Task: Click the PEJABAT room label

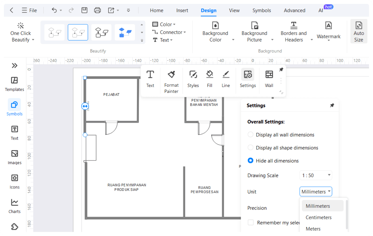Action: (x=111, y=95)
